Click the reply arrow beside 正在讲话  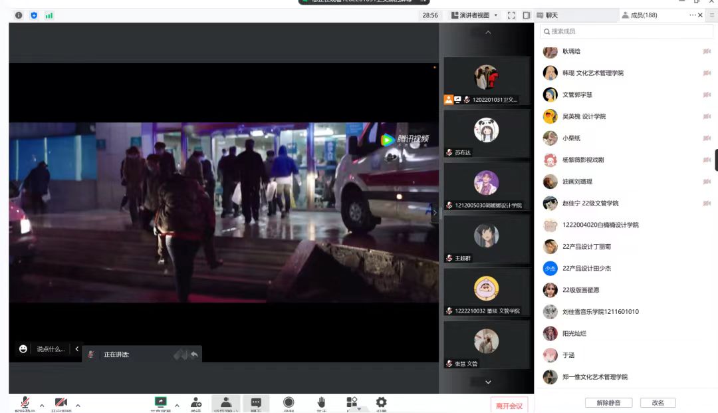(194, 354)
